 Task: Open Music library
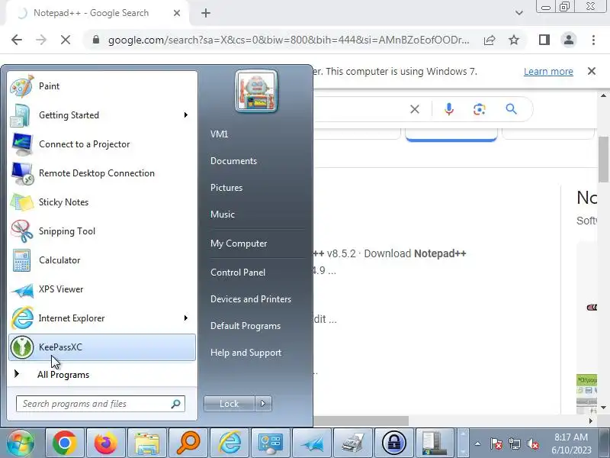point(223,214)
